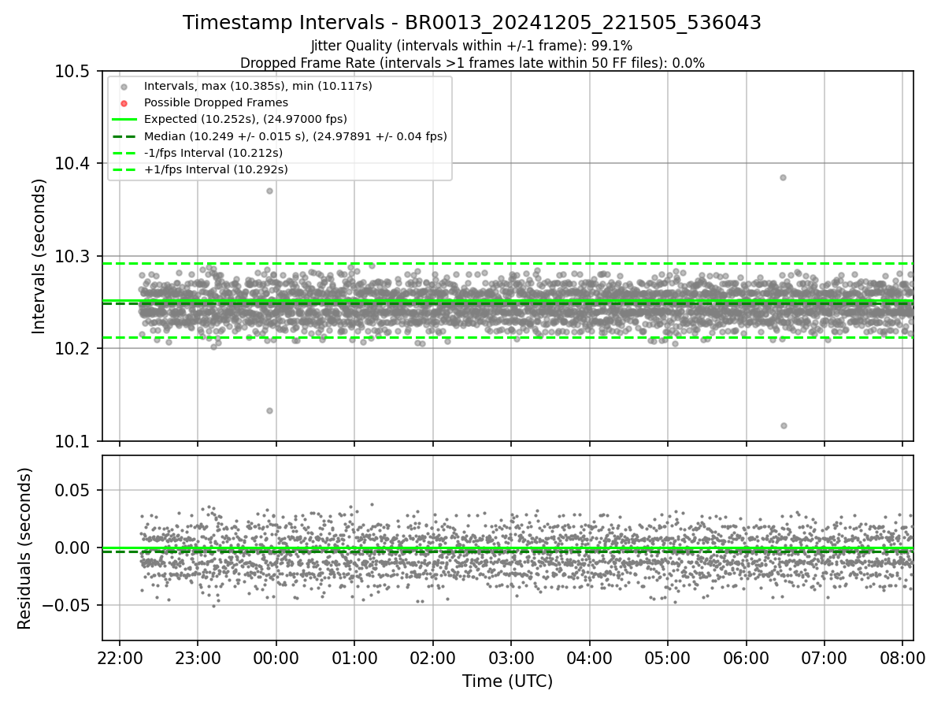Click the red 'Possible Dropped Frames' legend marker

(x=124, y=102)
